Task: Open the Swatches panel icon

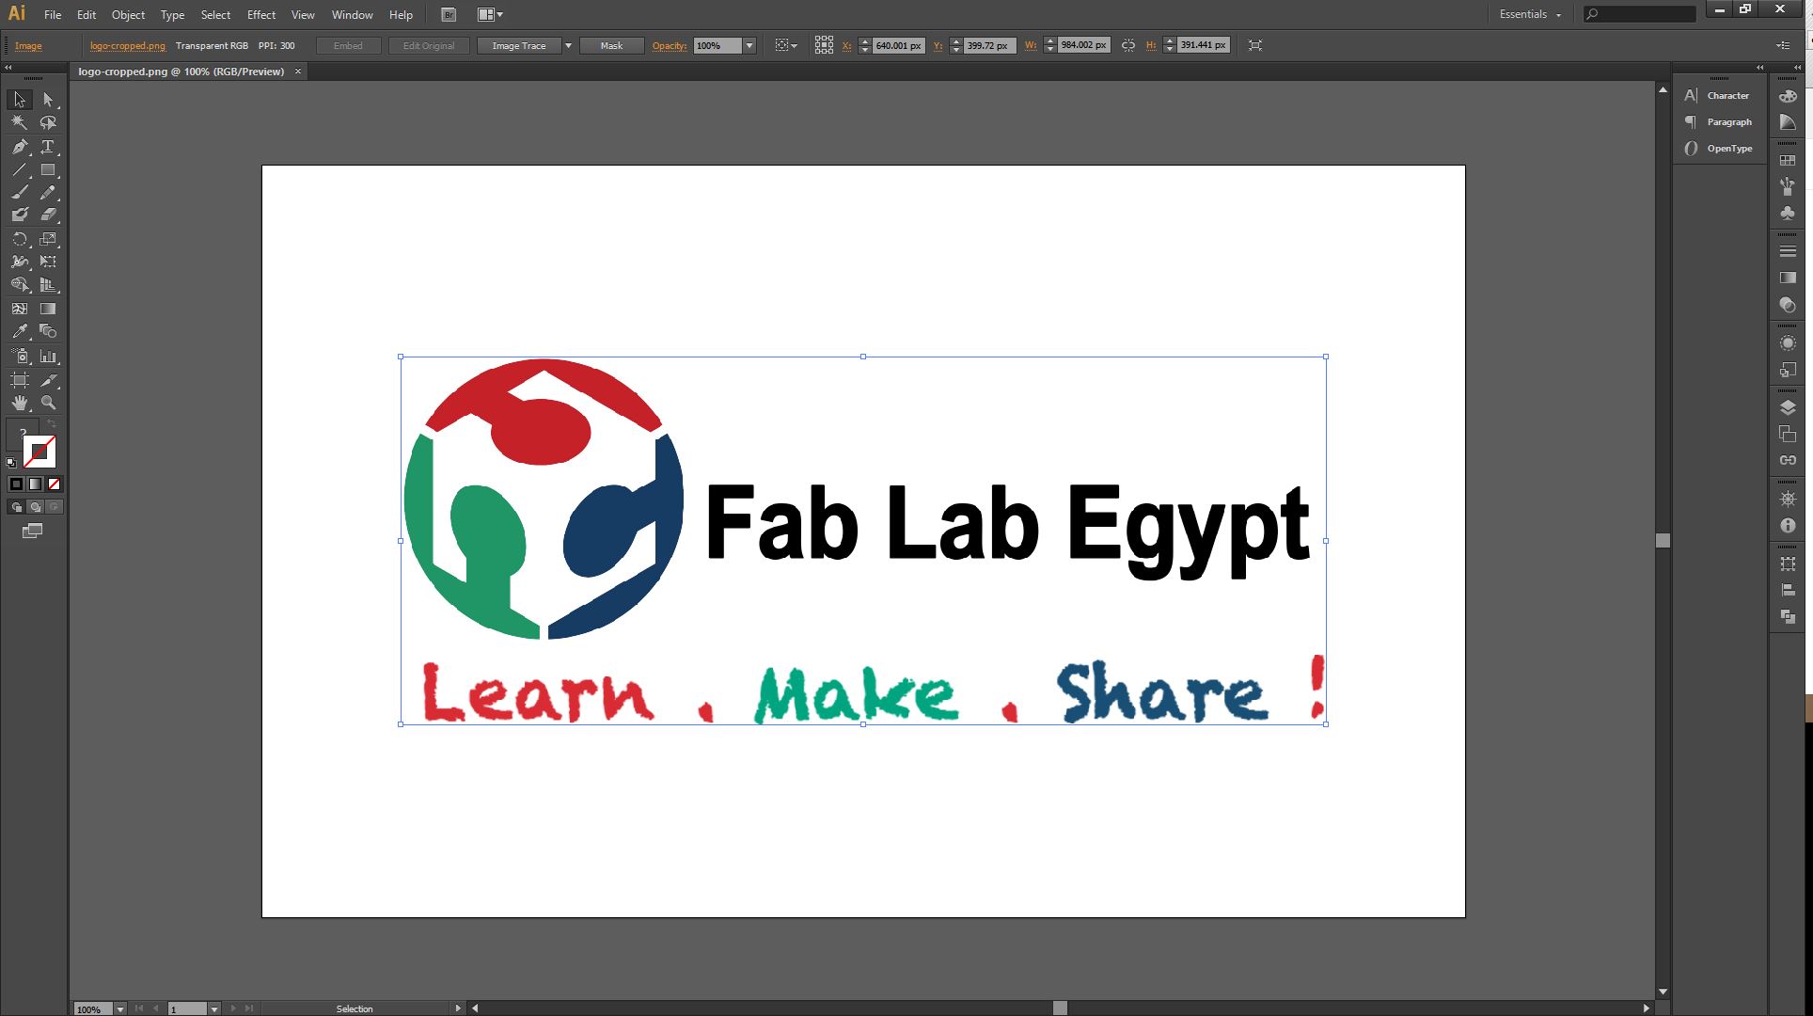Action: point(1788,161)
